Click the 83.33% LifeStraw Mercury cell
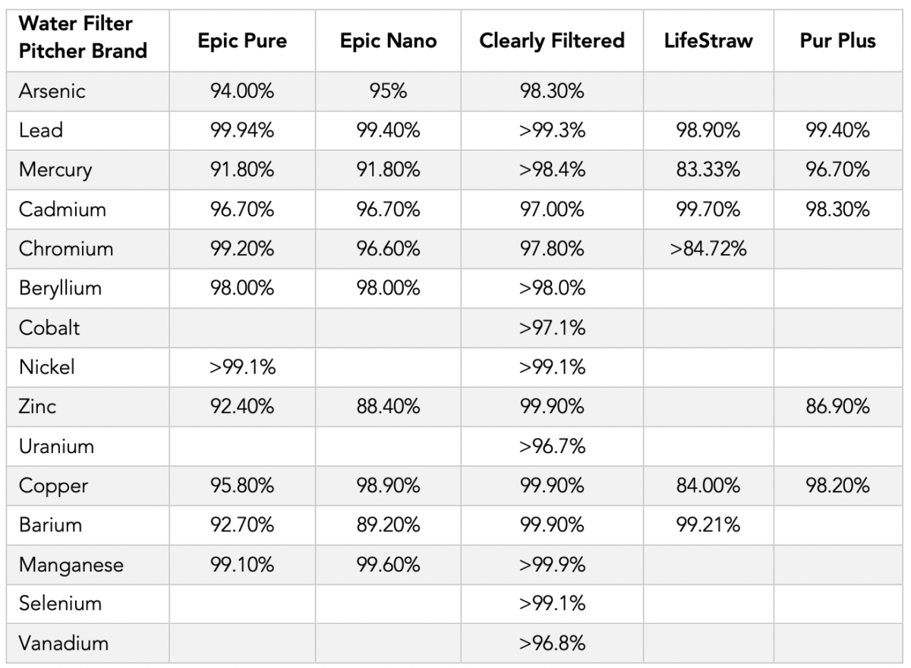The height and width of the screenshot is (668, 911). [x=708, y=170]
